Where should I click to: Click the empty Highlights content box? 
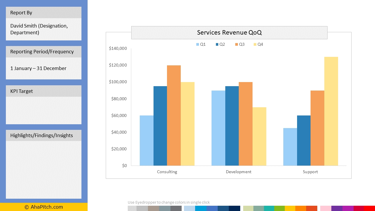click(x=44, y=170)
